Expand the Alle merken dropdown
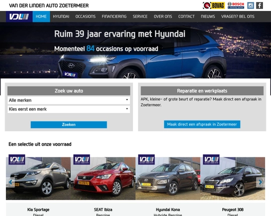271x216 pixels. [x=69, y=100]
